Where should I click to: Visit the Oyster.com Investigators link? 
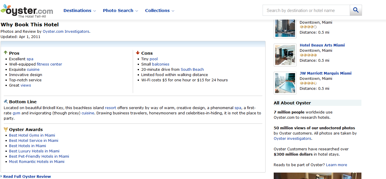pyautogui.click(x=66, y=31)
